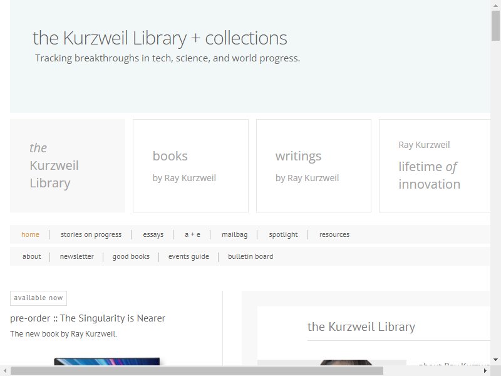The height and width of the screenshot is (376, 501).
Task: Open the Kurzweil Library + collections site title
Action: 160,38
